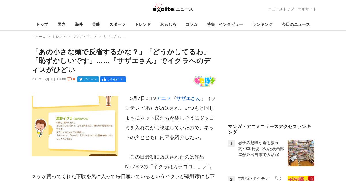Click the ニュース breadcrumb link

pos(39,37)
